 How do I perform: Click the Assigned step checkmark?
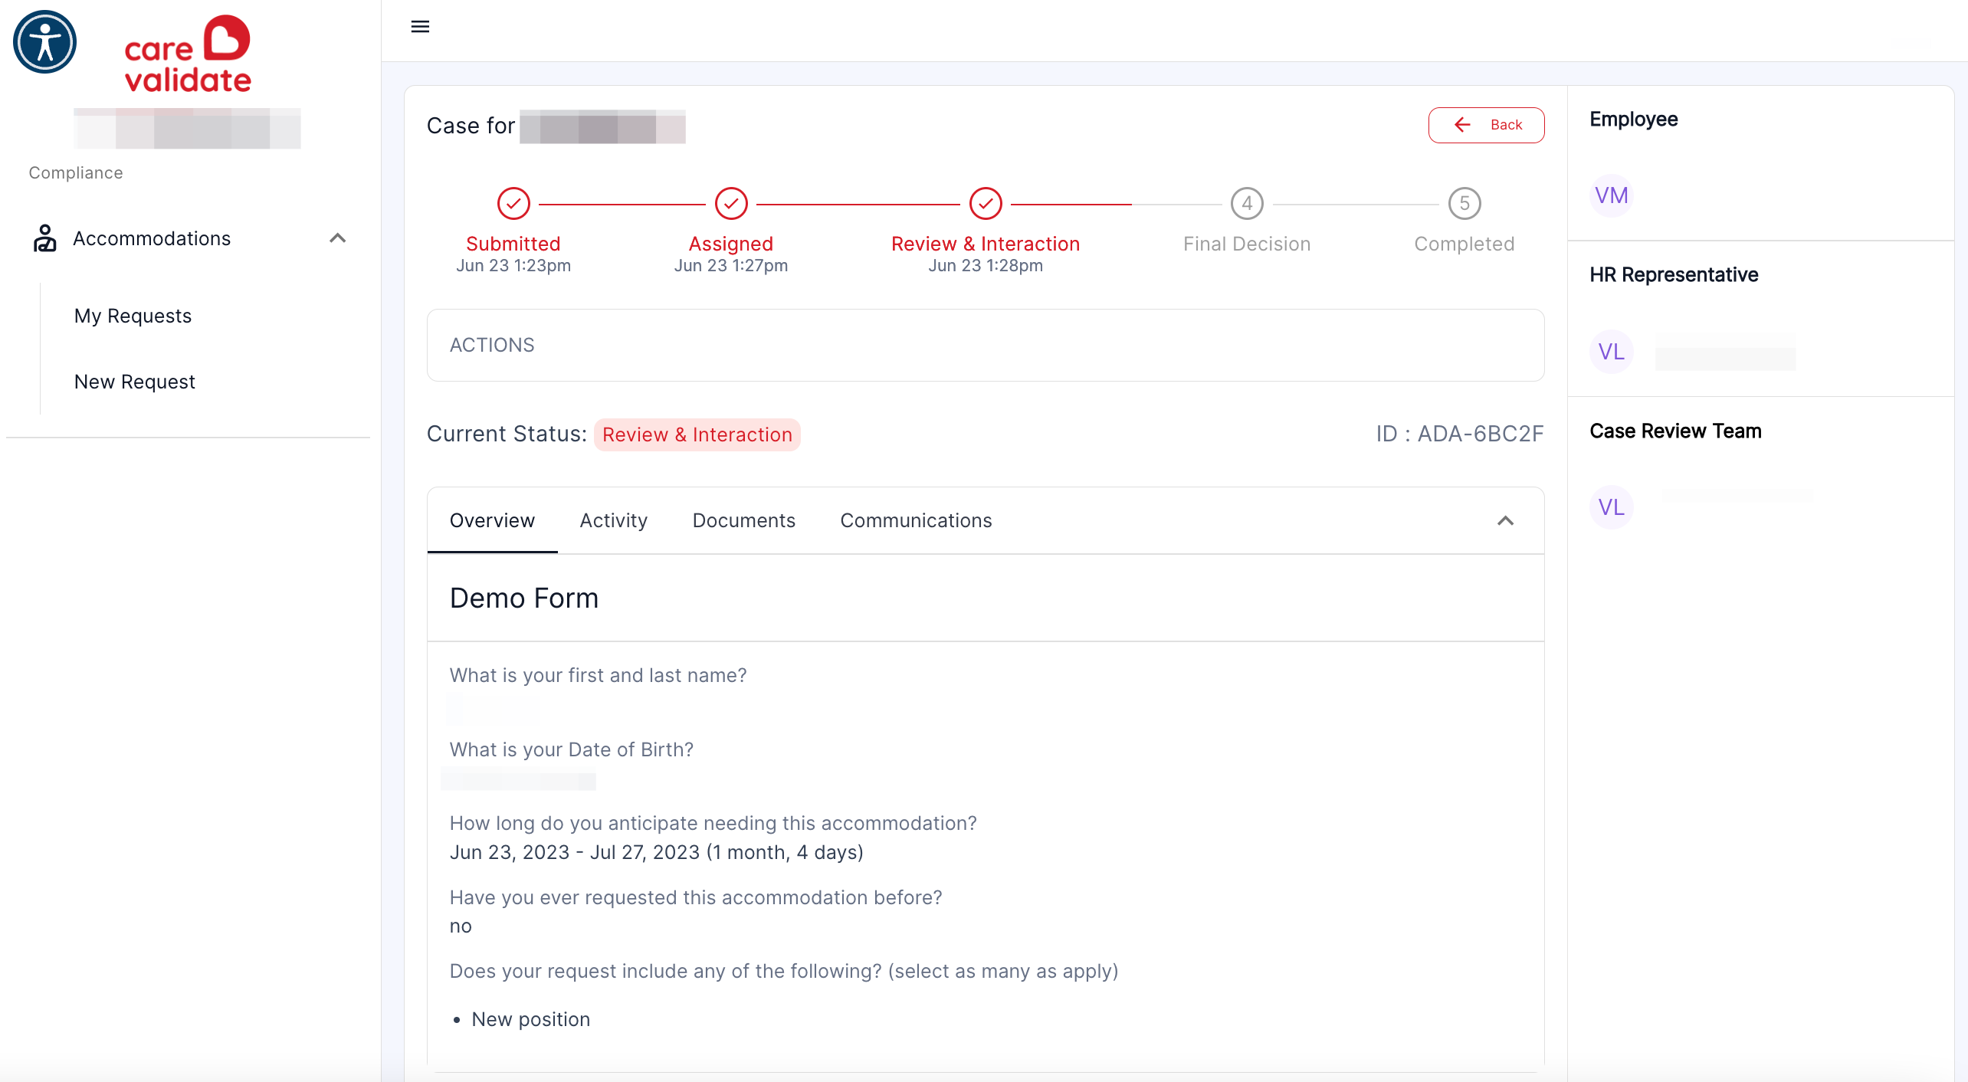click(731, 204)
